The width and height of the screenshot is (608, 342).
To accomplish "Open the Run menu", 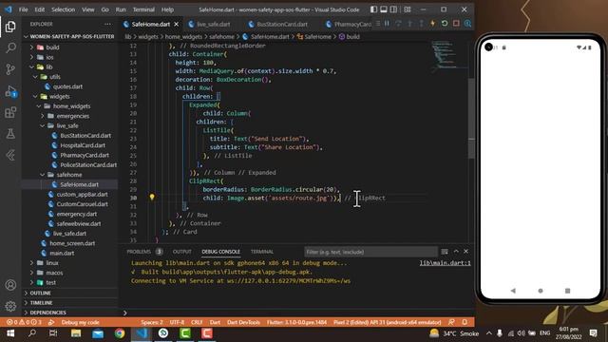I will click(121, 9).
